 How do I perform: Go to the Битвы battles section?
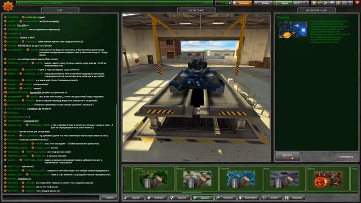click(x=263, y=3)
